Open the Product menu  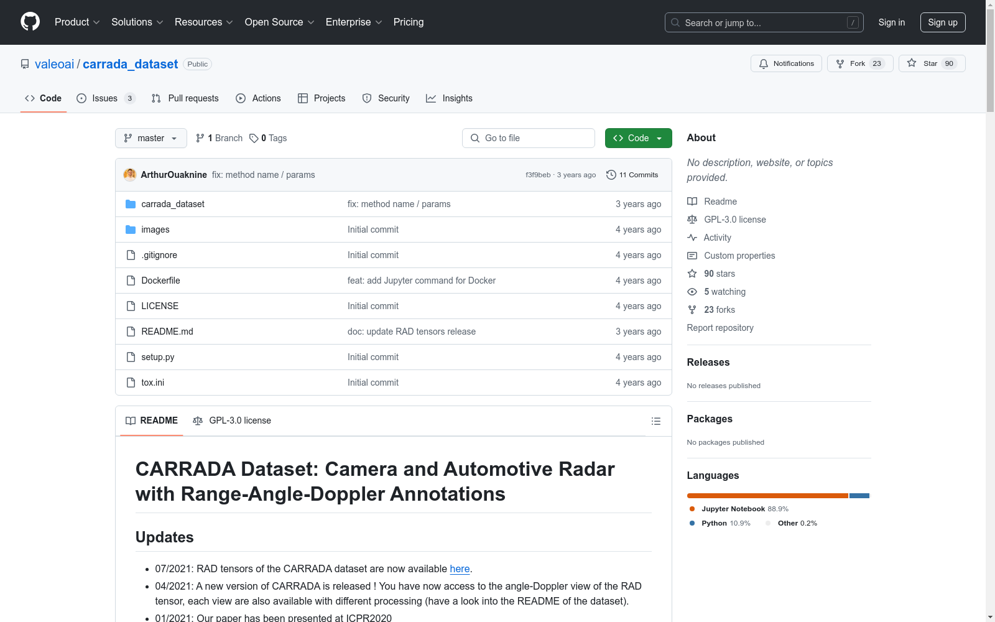pyautogui.click(x=77, y=22)
